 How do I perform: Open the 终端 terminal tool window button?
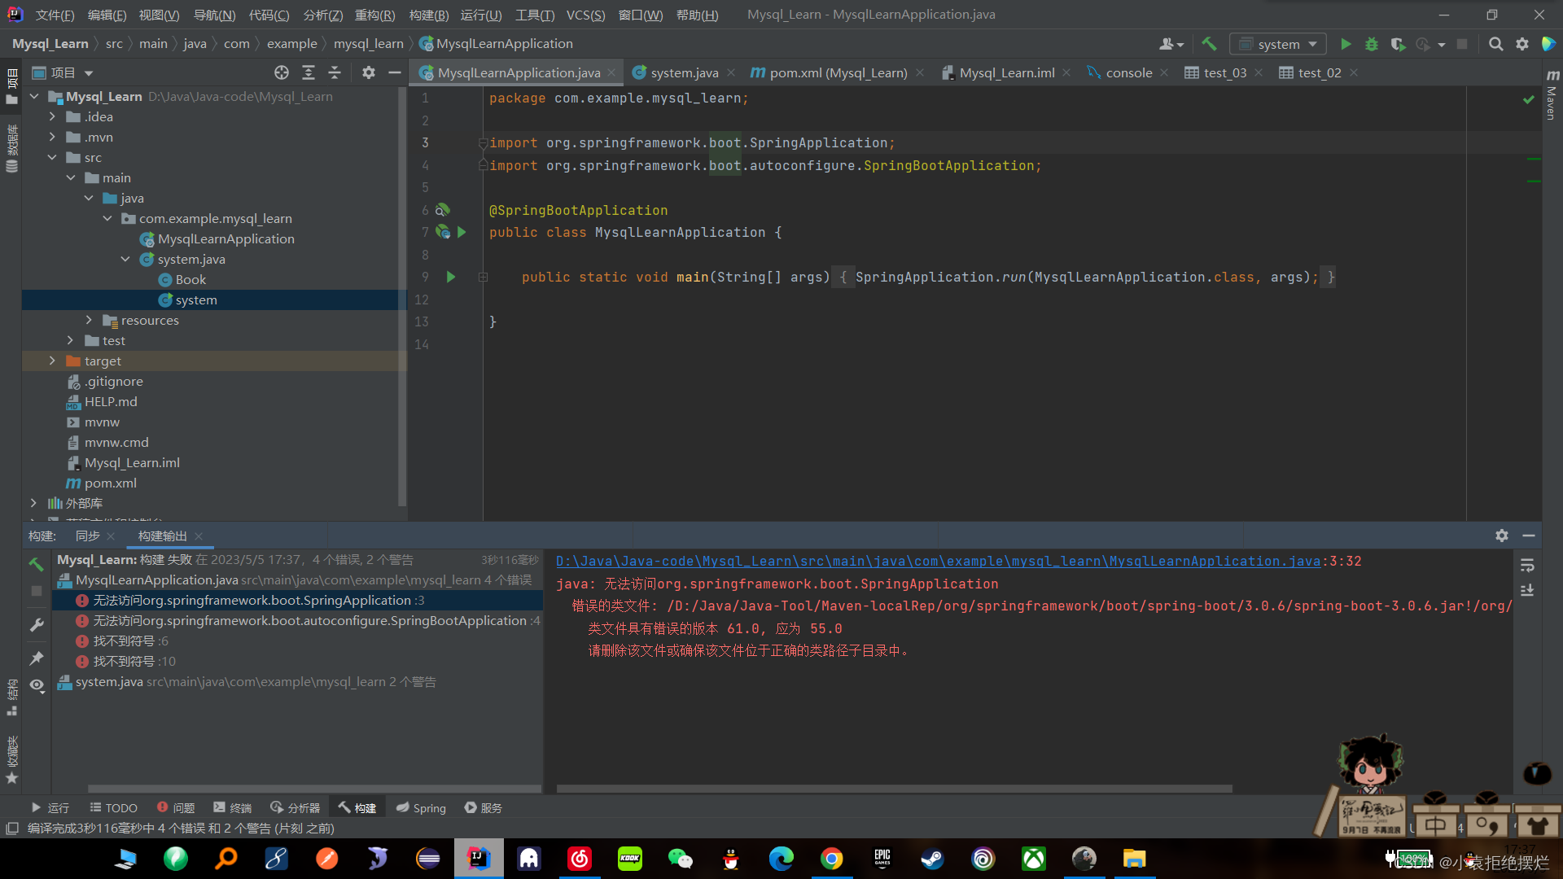tap(233, 808)
